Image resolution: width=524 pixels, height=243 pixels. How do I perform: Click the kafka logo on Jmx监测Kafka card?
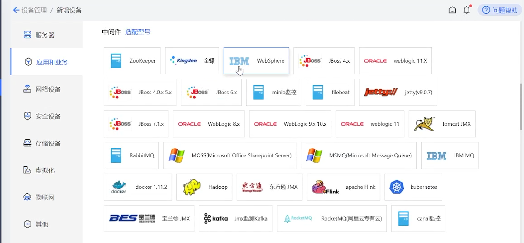click(x=216, y=218)
